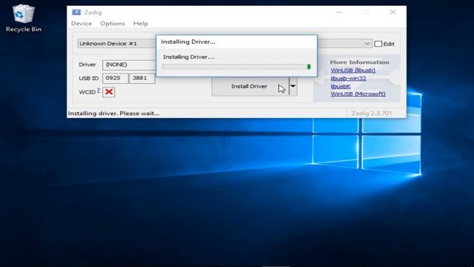Click the Driver (NONE) field
Viewport: 474px width, 267px height.
(129, 65)
